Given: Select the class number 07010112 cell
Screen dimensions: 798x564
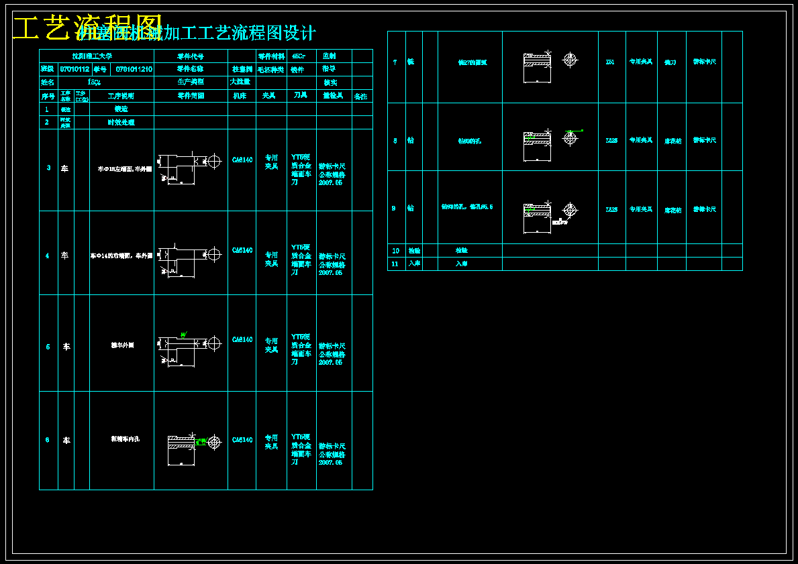Looking at the screenshot, I should [74, 69].
